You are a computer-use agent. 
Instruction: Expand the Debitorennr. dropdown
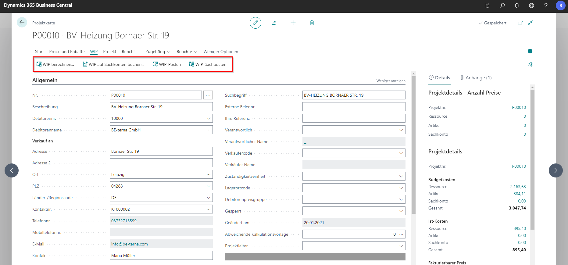[x=209, y=118]
